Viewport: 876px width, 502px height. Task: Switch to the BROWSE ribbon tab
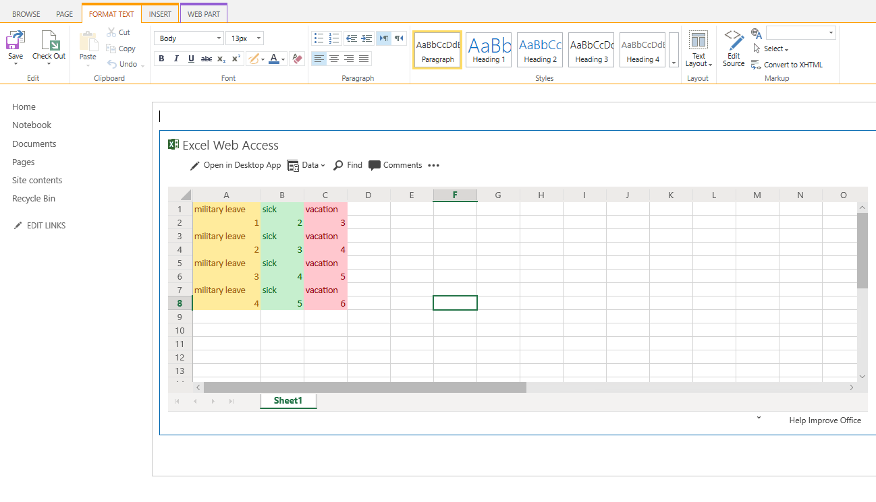pyautogui.click(x=26, y=14)
